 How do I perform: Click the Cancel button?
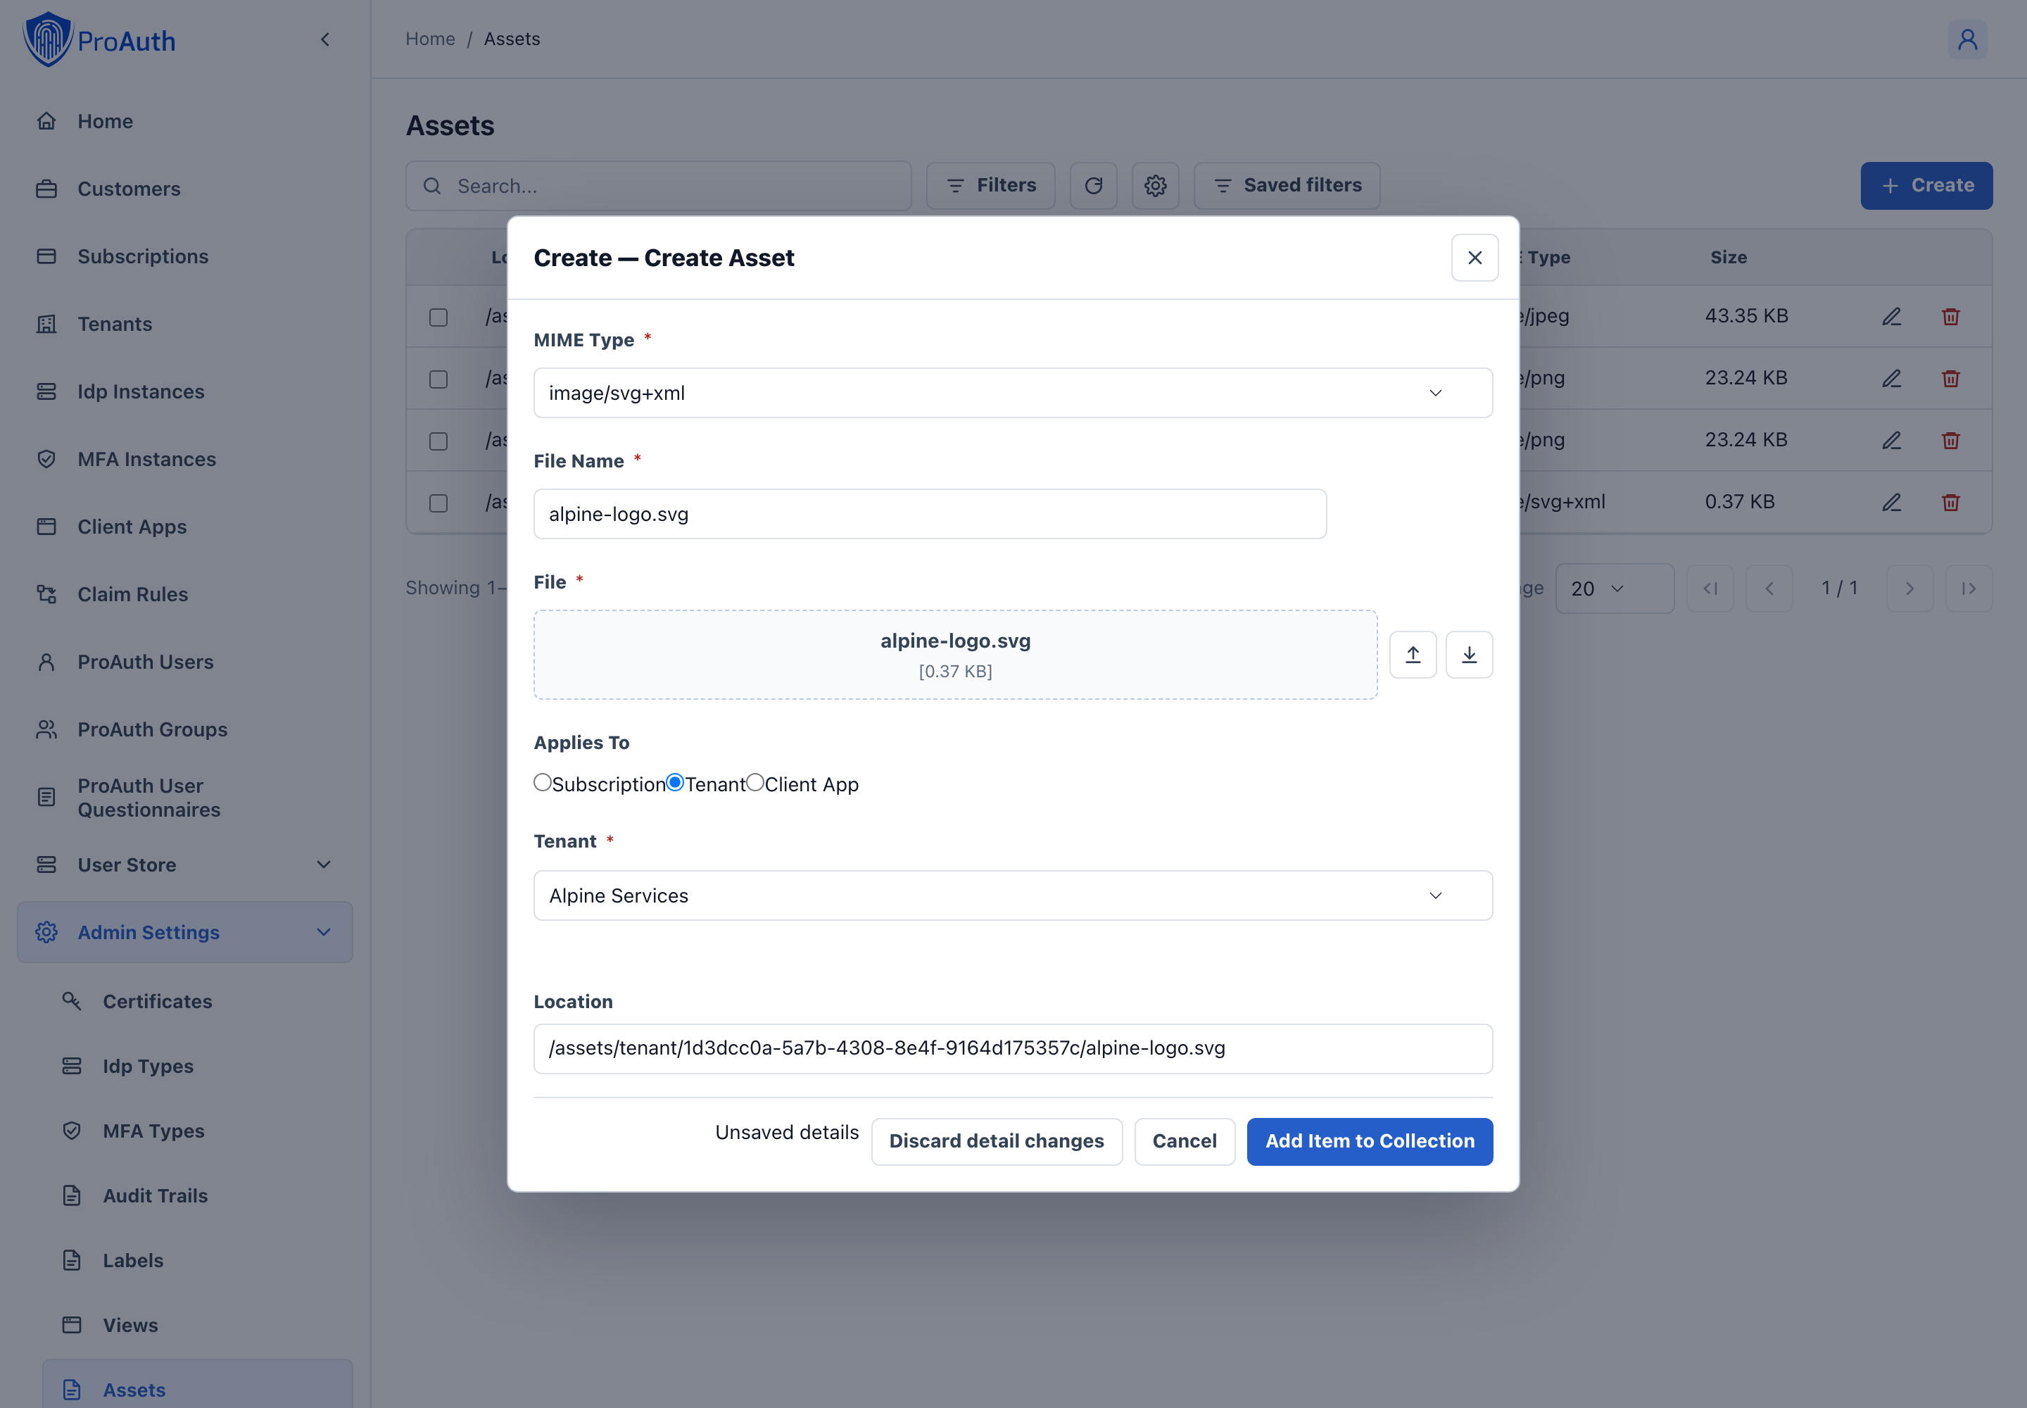1184,1140
